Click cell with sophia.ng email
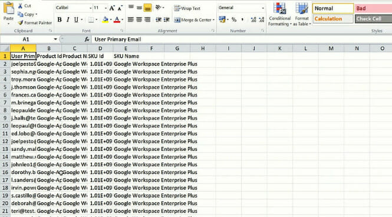Screen dimensions: 392x217 [23, 72]
